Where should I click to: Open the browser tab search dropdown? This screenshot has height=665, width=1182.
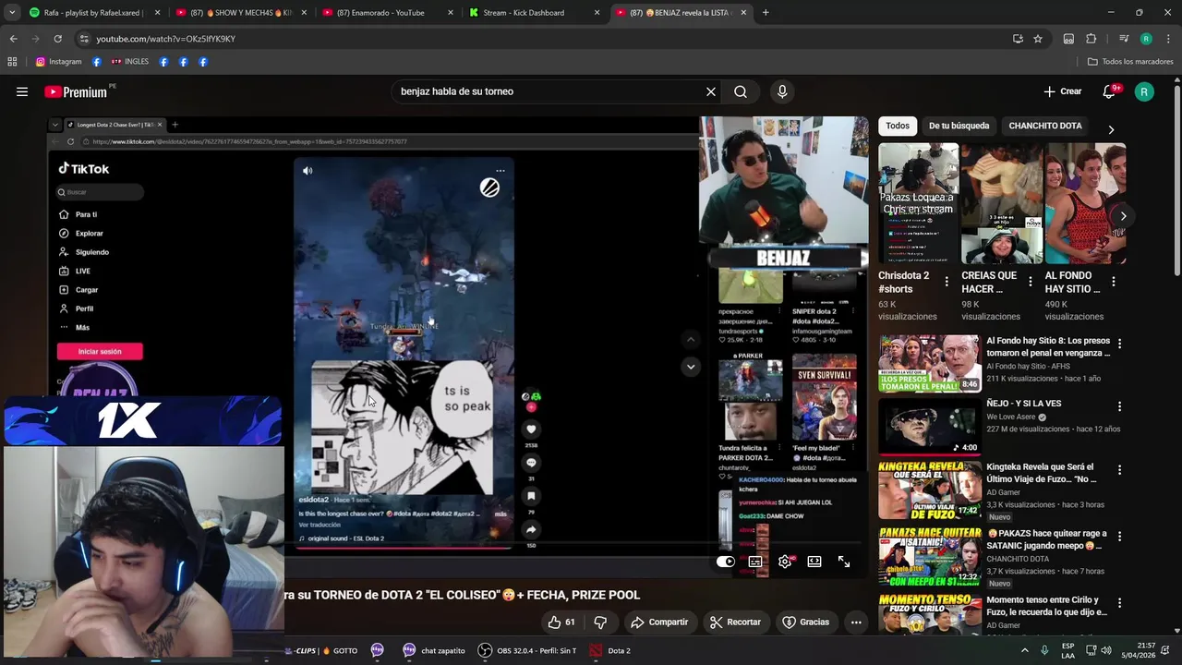point(11,13)
